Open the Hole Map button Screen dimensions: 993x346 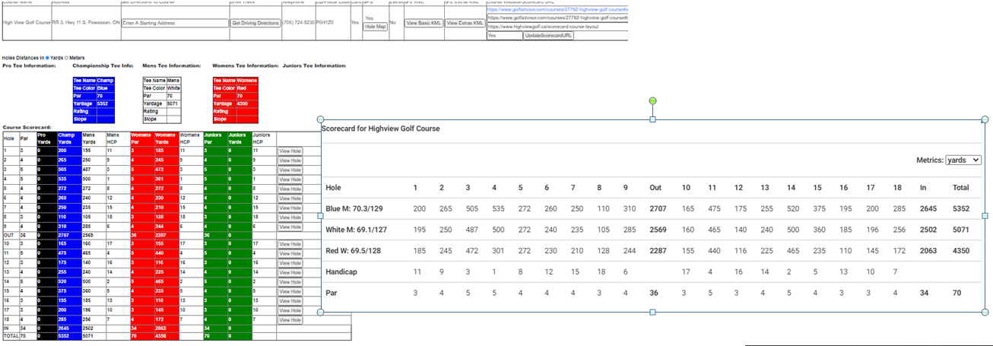[376, 27]
